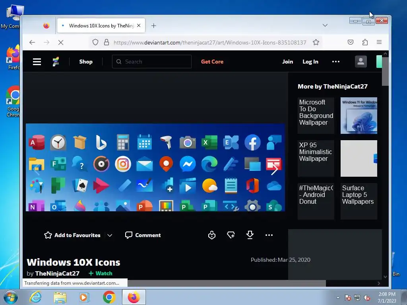Expand the list all tabs dropdown
This screenshot has height=305, width=407.
point(325,25)
